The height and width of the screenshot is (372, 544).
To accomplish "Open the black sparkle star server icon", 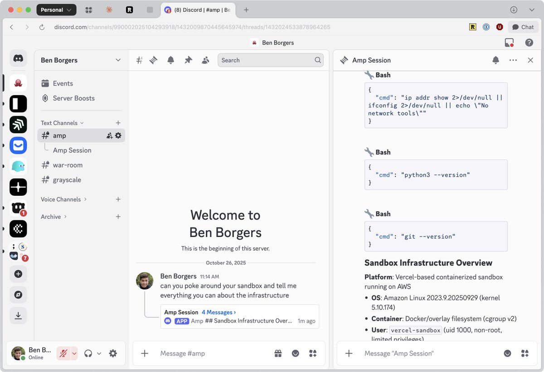I will pos(18,187).
